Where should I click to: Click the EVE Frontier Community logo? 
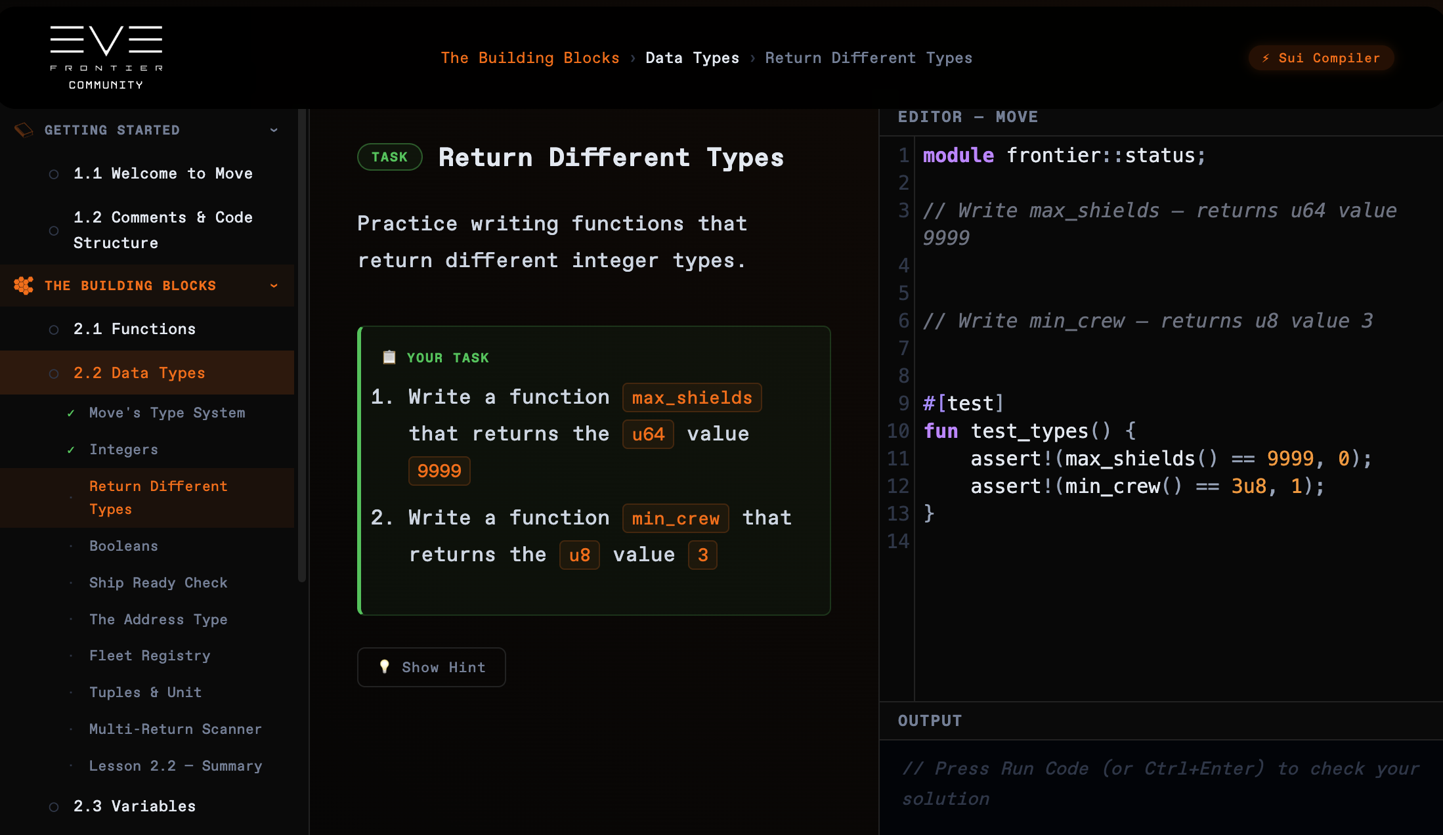coord(106,57)
